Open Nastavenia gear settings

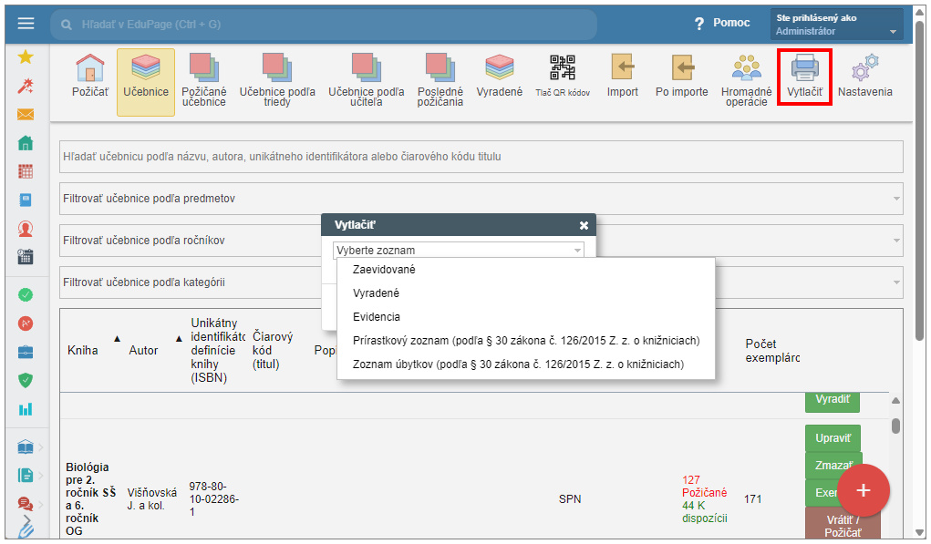(x=864, y=69)
